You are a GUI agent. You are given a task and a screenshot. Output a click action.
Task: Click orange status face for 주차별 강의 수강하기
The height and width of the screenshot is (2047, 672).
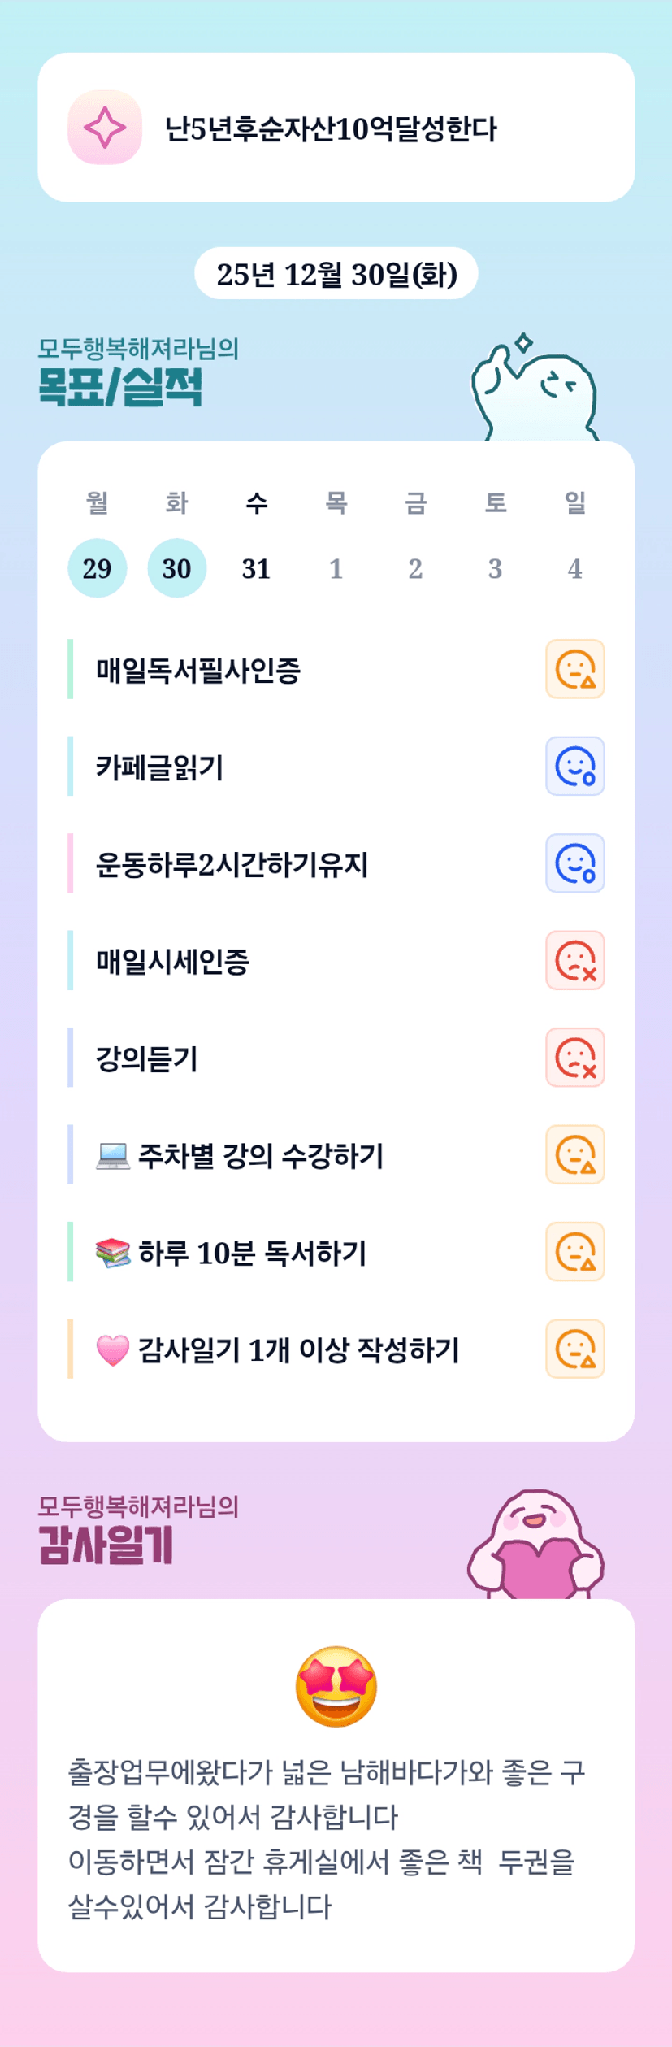point(574,1154)
